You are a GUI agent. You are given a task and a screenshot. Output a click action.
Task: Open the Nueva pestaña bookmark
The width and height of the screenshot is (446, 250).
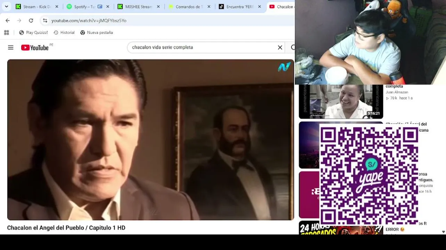(96, 33)
